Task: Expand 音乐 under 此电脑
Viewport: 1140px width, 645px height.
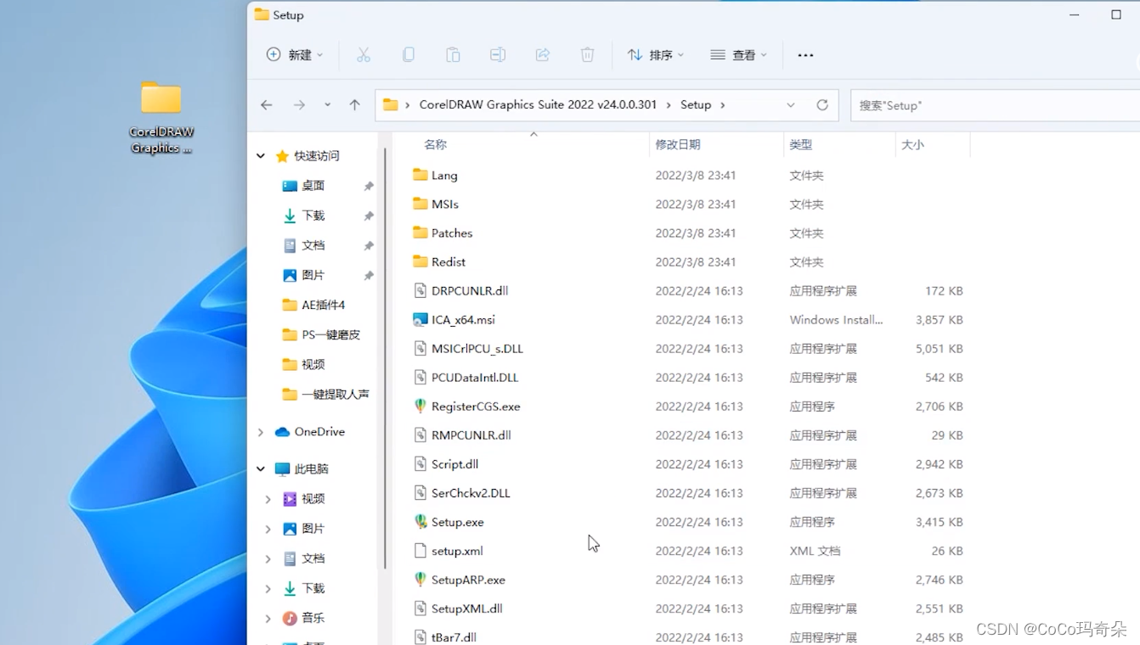Action: [268, 618]
